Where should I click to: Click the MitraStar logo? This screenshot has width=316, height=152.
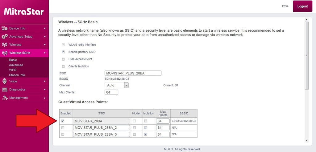click(x=24, y=11)
